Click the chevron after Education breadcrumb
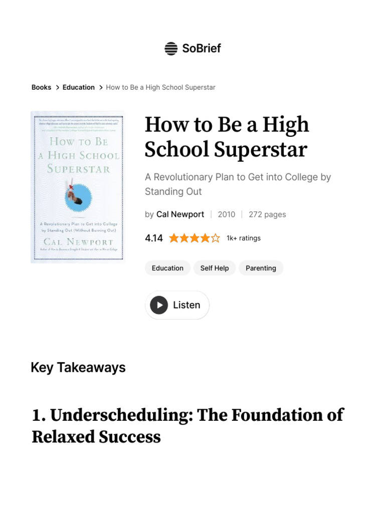 coord(101,87)
